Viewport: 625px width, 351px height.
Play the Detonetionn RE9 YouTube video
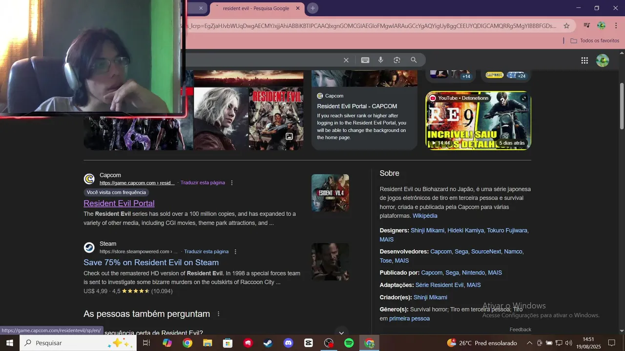point(478,120)
